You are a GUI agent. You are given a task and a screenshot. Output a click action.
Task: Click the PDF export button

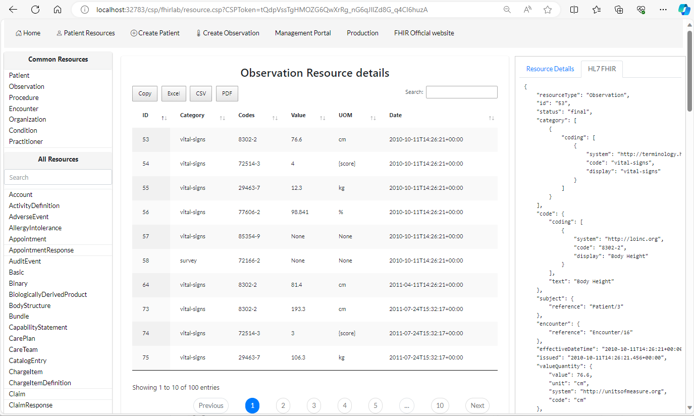[x=227, y=93]
